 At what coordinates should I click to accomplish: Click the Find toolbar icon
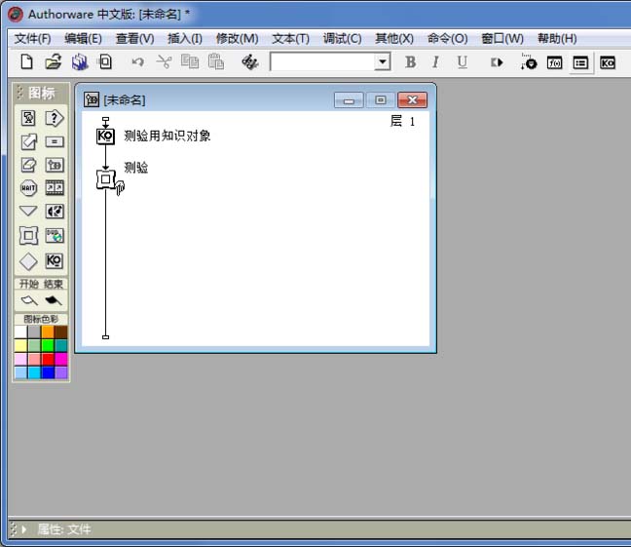[249, 62]
